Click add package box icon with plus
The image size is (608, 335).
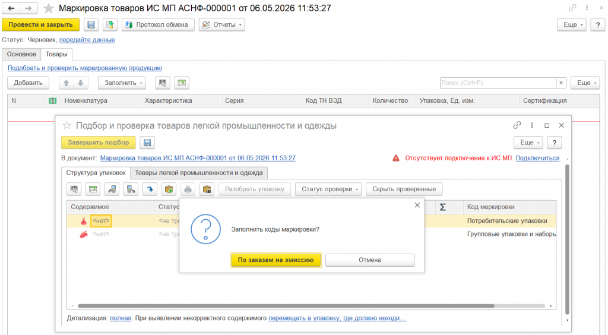tap(169, 189)
